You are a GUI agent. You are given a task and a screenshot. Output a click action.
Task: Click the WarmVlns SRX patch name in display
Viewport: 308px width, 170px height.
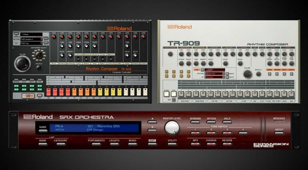(x=108, y=126)
